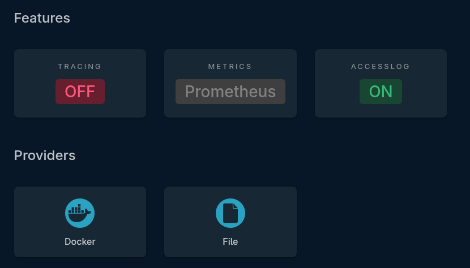Click the TRACING label text
Viewport: 470px width, 268px height.
click(80, 67)
